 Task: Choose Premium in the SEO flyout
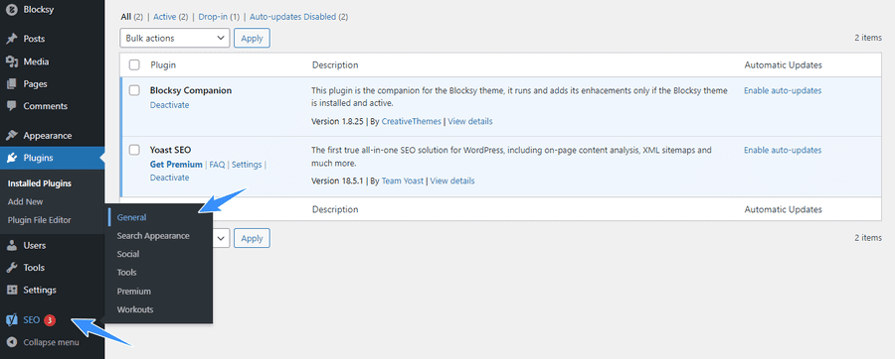133,292
